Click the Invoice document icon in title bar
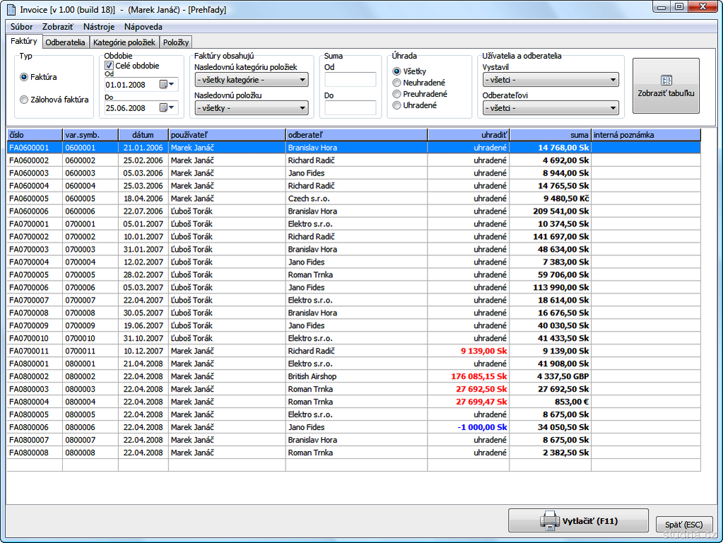 pyautogui.click(x=10, y=10)
